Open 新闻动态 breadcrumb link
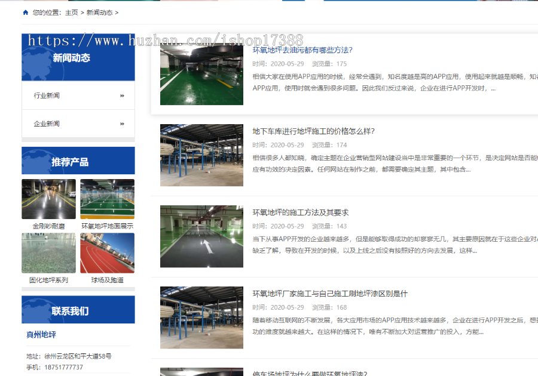The width and height of the screenshot is (538, 376). point(99,13)
